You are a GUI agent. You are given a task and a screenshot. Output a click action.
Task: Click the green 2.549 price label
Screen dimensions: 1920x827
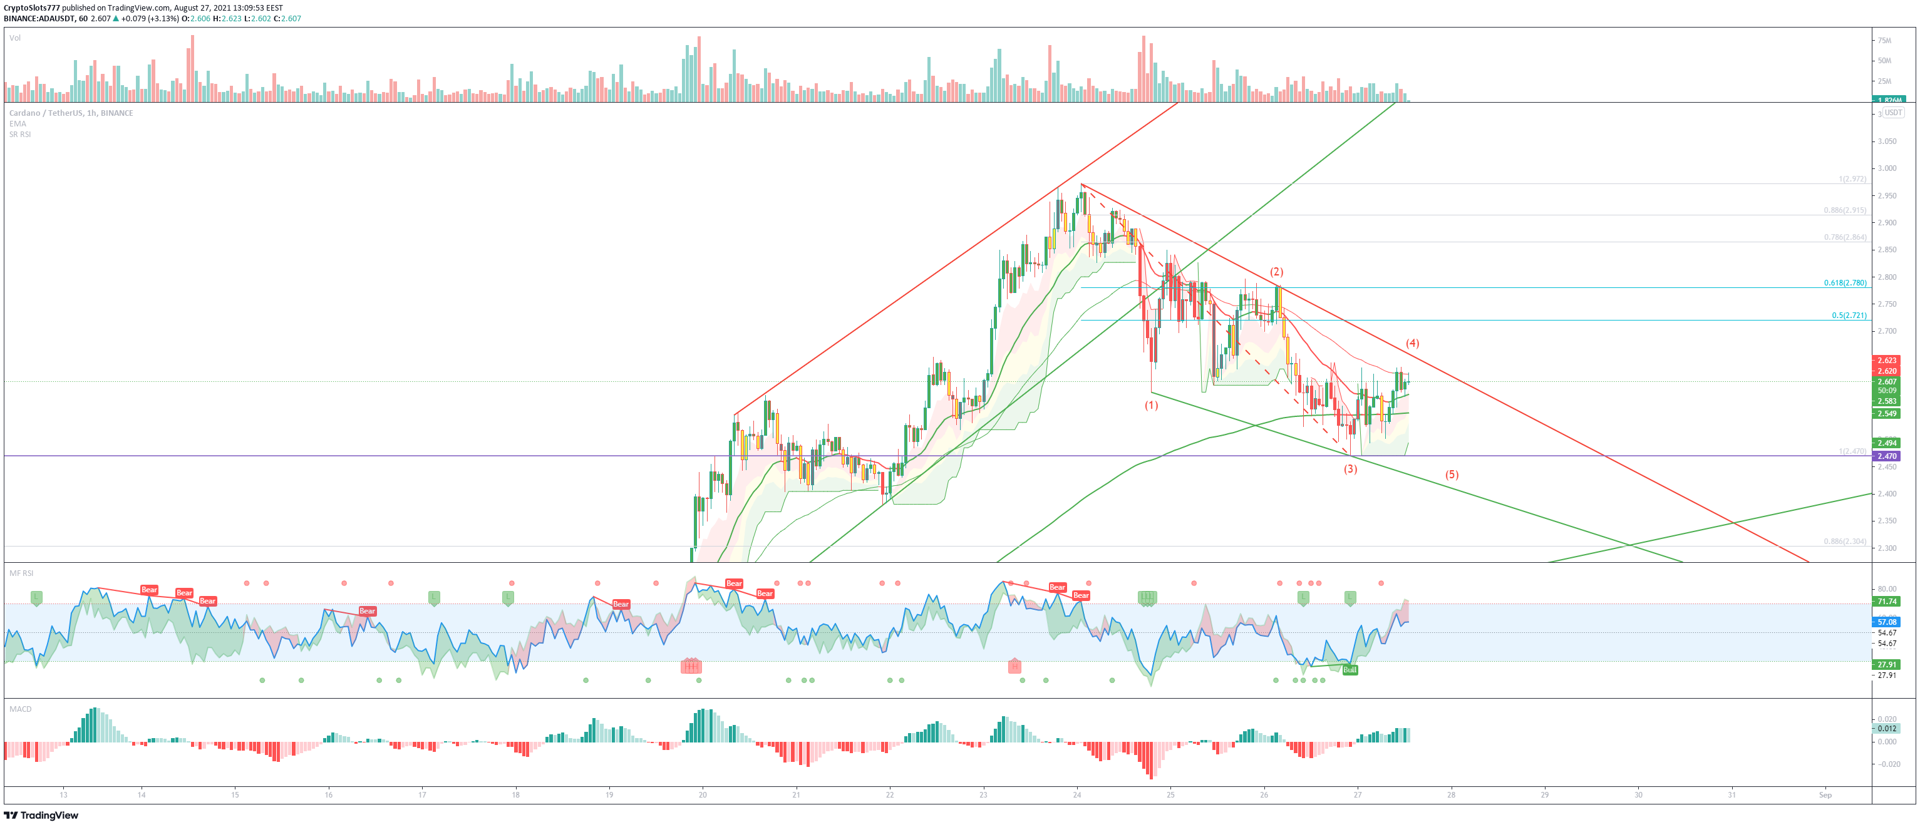pyautogui.click(x=1886, y=413)
